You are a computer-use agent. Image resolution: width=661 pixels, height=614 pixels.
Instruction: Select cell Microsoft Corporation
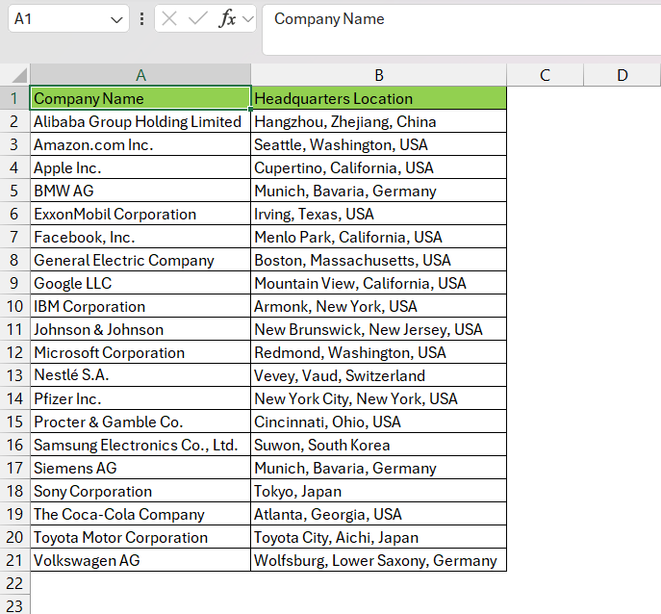(140, 352)
